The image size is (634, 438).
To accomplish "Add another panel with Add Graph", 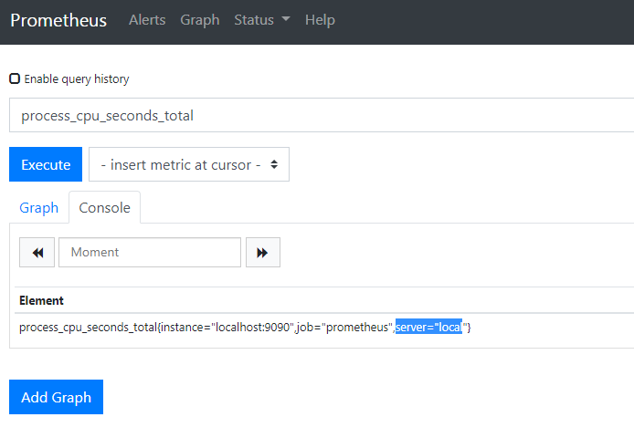I will click(x=57, y=397).
